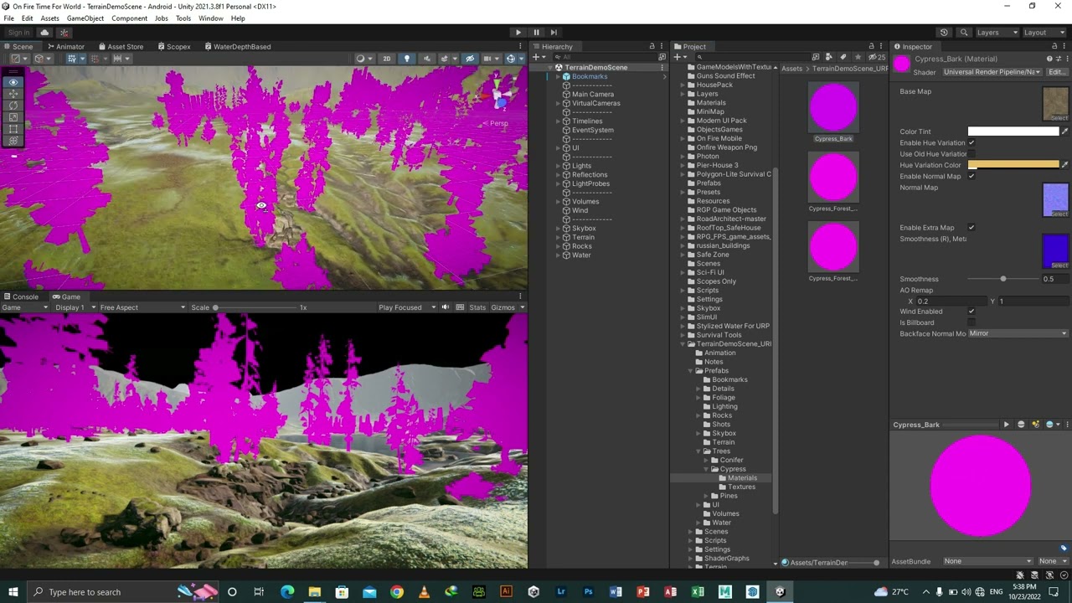
Task: Collapse the Cypress folder in Project
Action: pos(707,469)
